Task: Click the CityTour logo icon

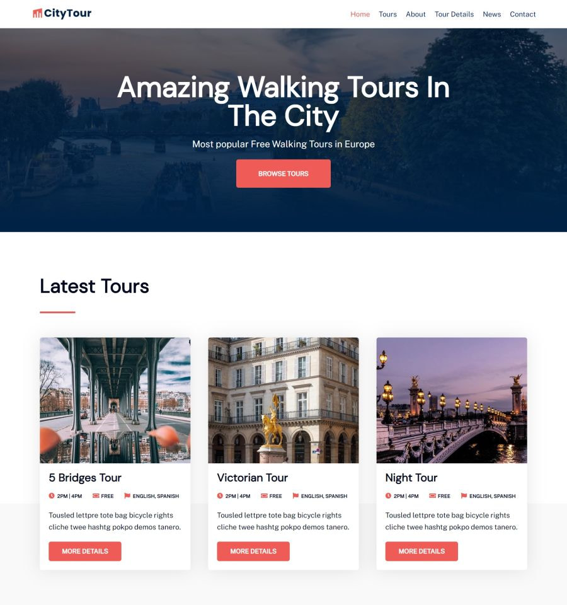Action: click(37, 13)
